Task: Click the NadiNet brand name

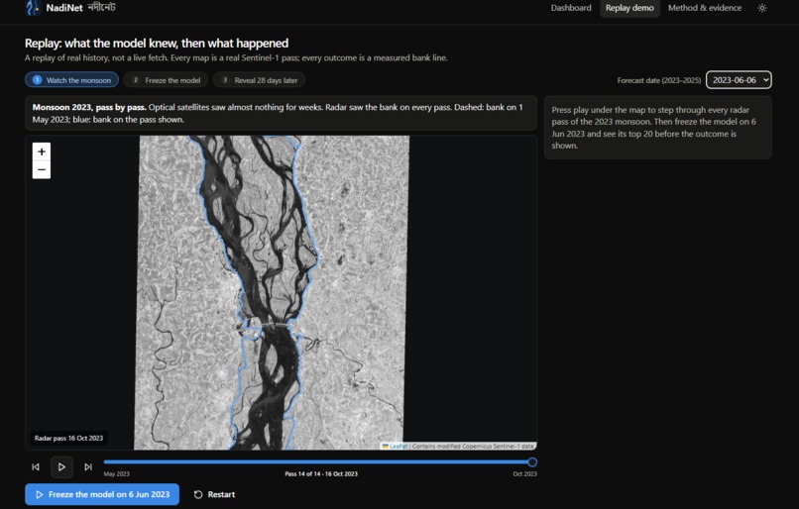Action: (x=64, y=8)
